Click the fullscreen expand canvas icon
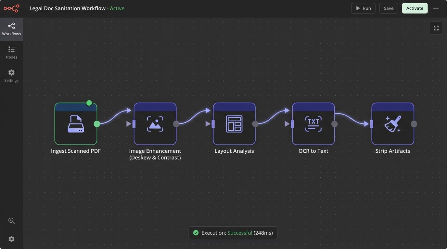447x249 pixels. [x=436, y=28]
